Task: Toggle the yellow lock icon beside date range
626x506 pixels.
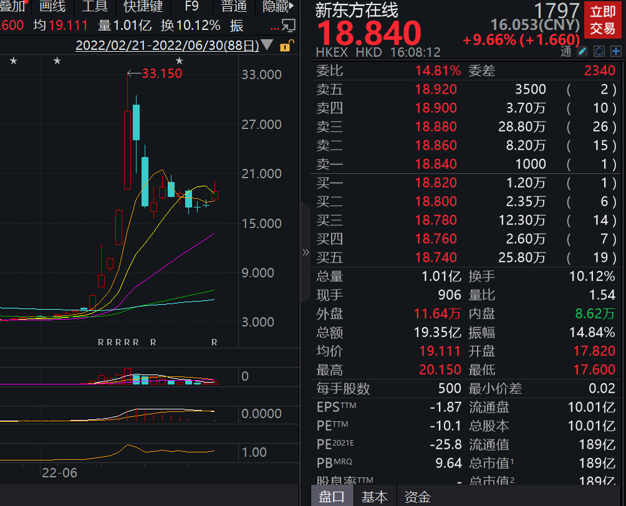Action: 287,45
